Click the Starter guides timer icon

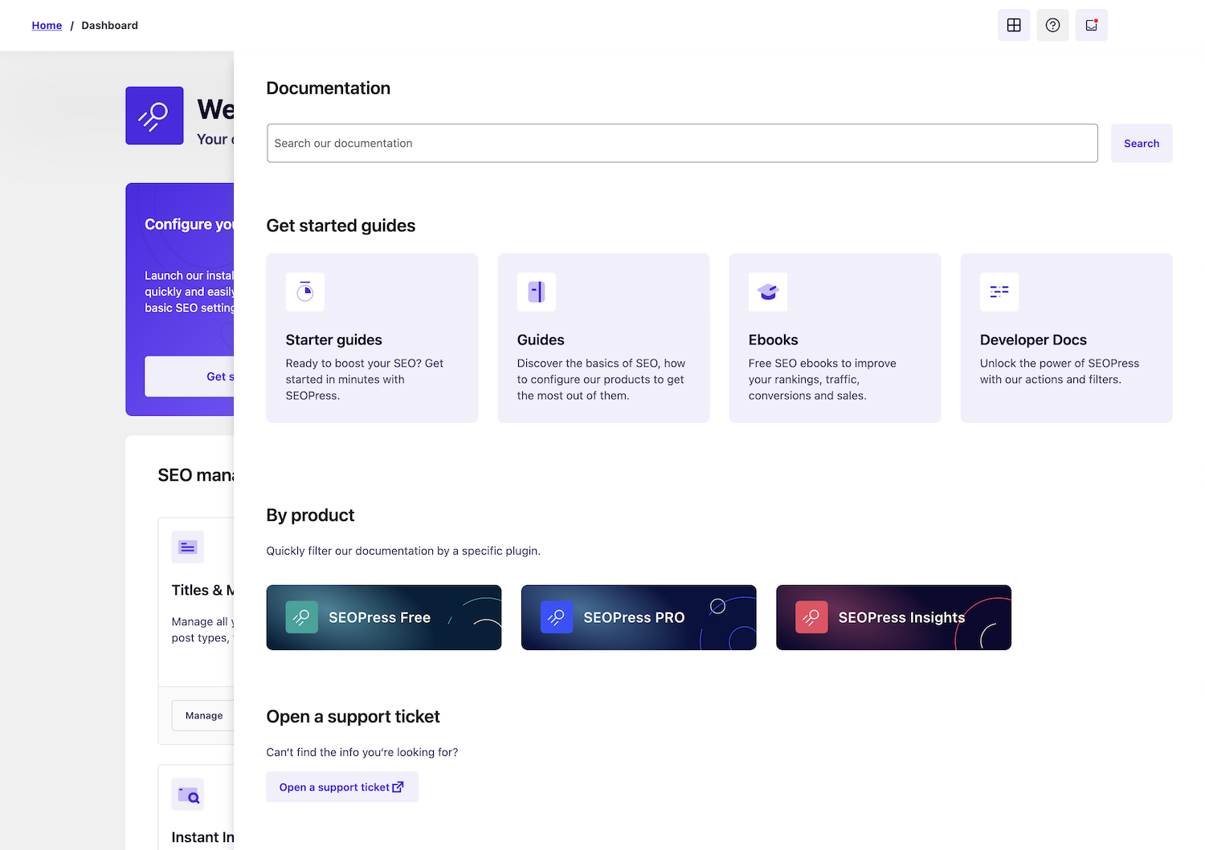point(305,292)
